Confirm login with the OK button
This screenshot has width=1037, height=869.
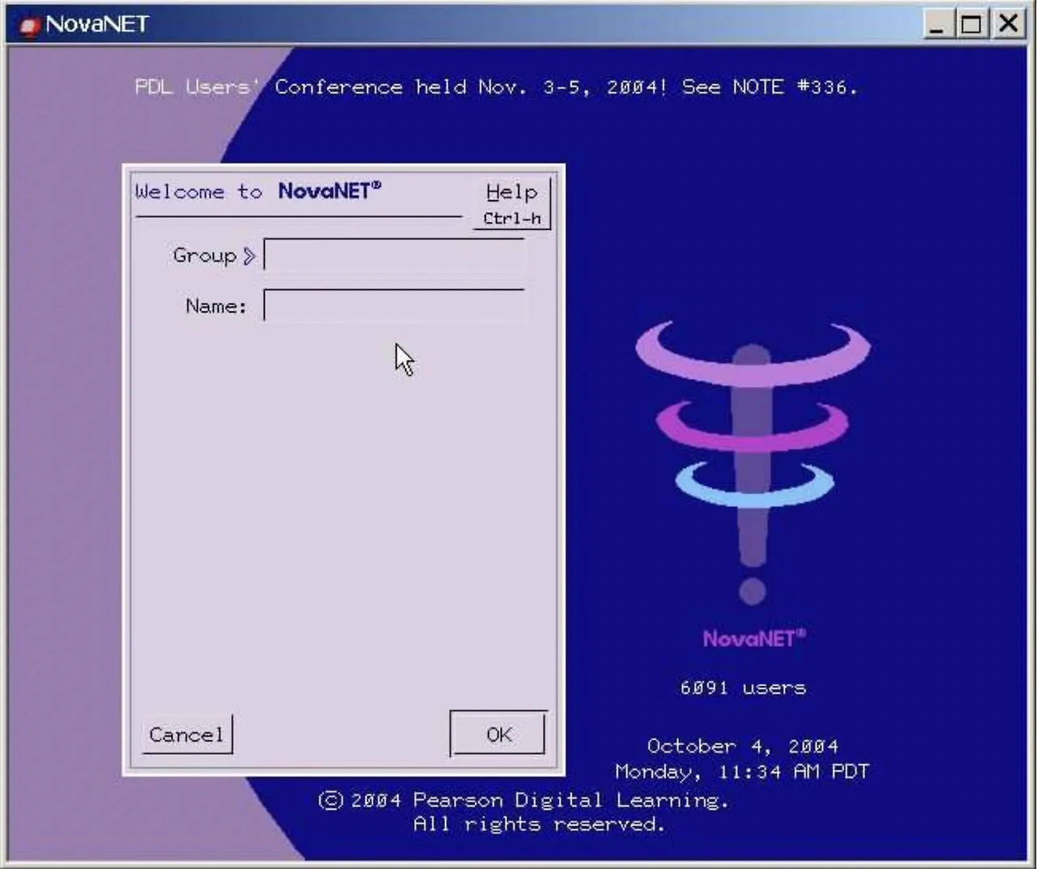click(x=498, y=734)
